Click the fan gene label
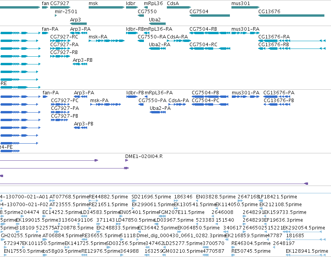This screenshot has height=257, width=331. [x=45, y=3]
